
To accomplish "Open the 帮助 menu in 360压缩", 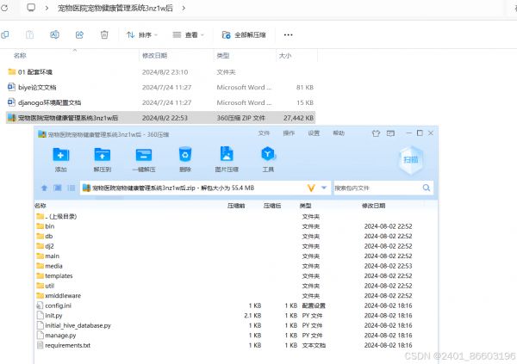I will [x=339, y=133].
